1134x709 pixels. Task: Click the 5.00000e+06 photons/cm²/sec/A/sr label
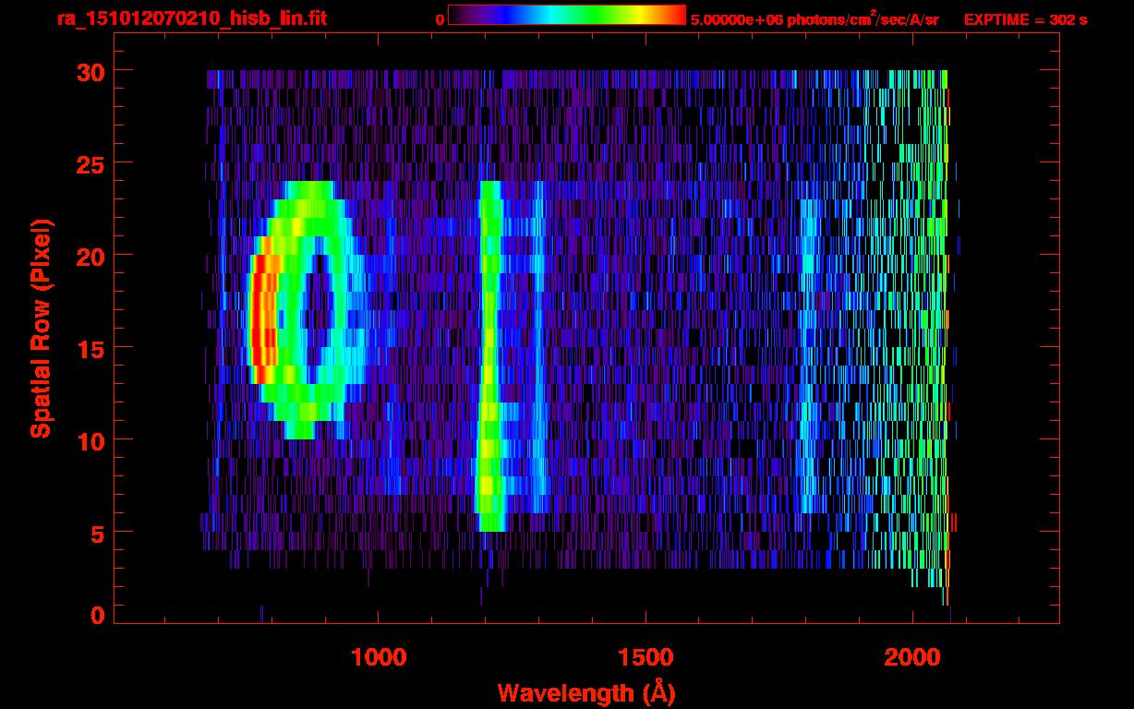coord(814,18)
